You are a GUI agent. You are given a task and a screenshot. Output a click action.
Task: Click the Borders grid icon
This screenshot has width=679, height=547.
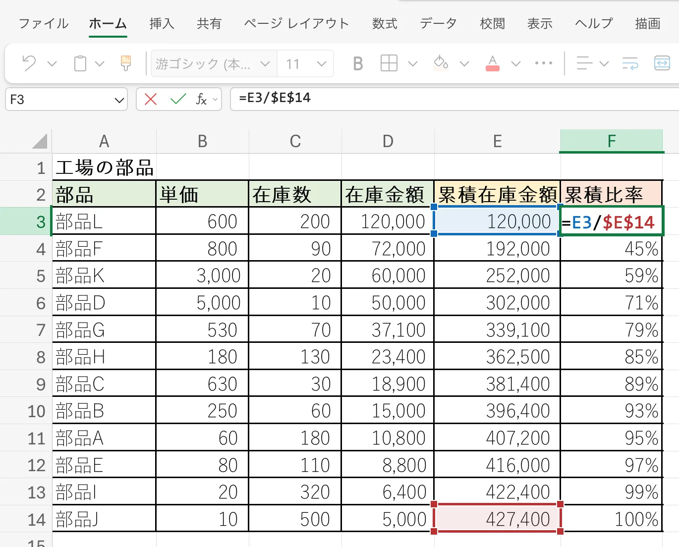(389, 63)
